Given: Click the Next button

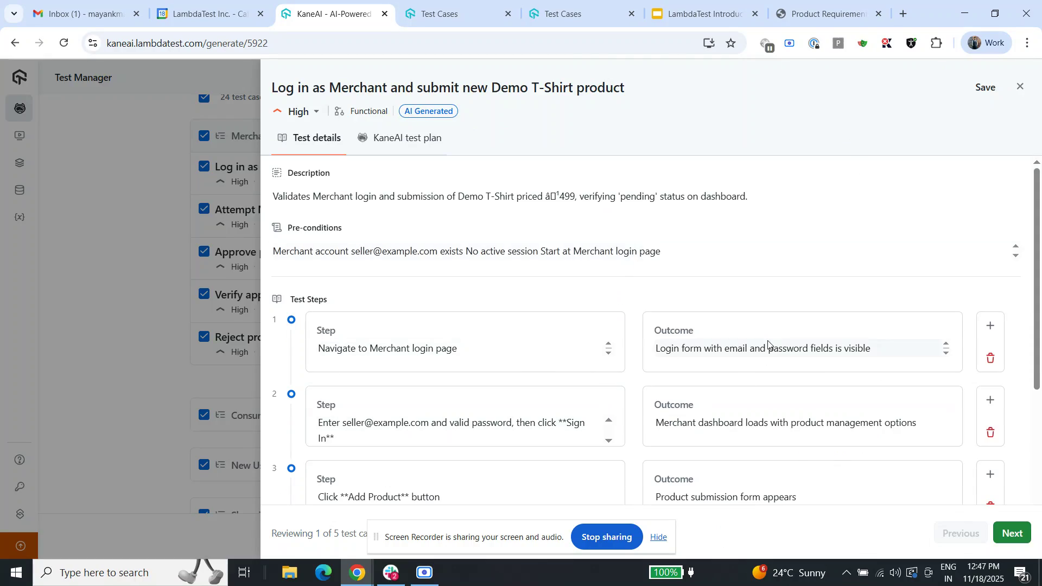Looking at the screenshot, I should (1011, 532).
